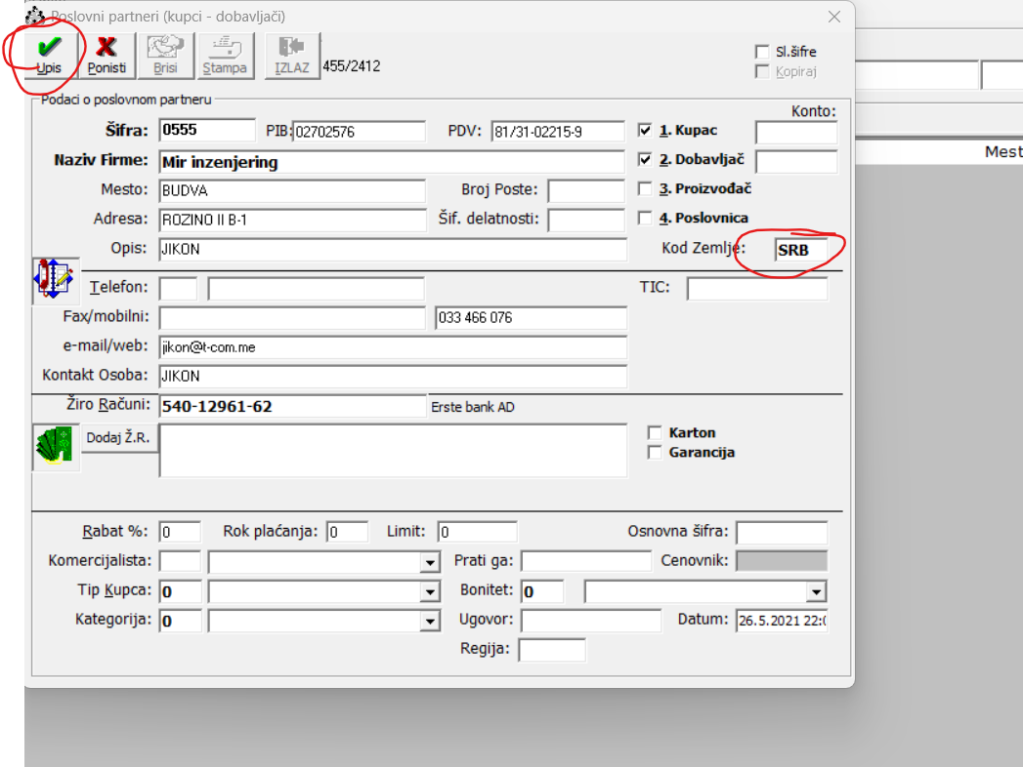Enable the 3. Proizvođač checkbox
Viewport: 1023px width, 767px height.
click(x=645, y=189)
